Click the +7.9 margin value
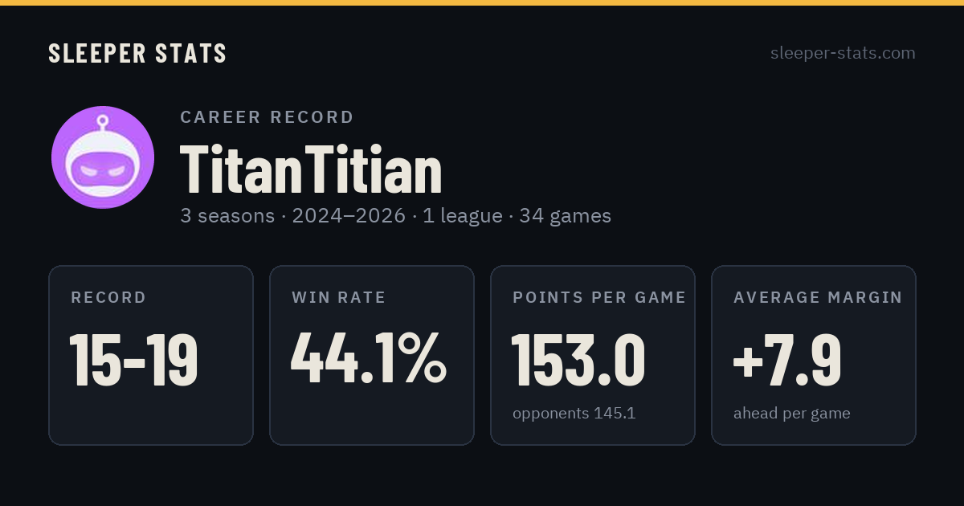The width and height of the screenshot is (964, 506). click(x=787, y=359)
